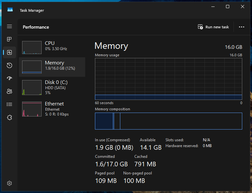The height and width of the screenshot is (193, 252).
Task: Click the Task Manager app icon in title bar
Action: [10, 10]
